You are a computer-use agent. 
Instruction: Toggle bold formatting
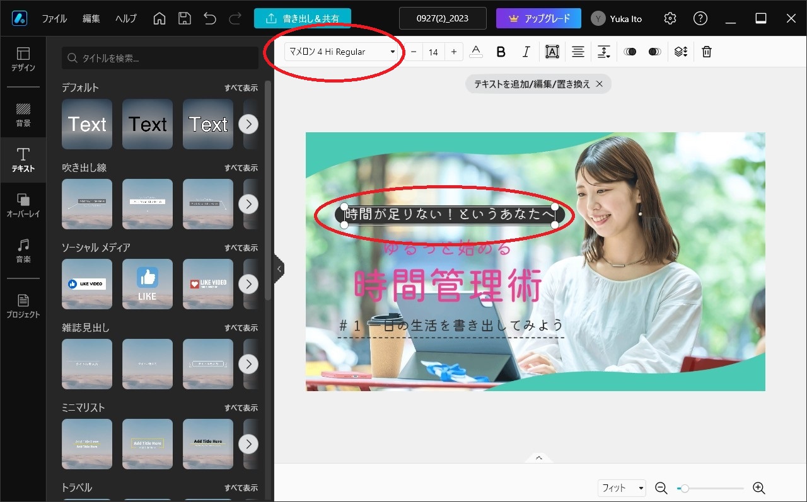point(501,52)
